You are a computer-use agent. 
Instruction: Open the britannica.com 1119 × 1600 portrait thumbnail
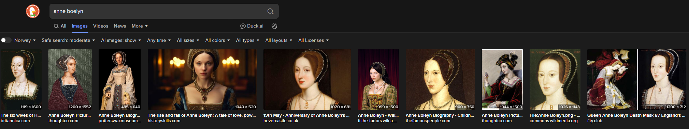[21, 79]
